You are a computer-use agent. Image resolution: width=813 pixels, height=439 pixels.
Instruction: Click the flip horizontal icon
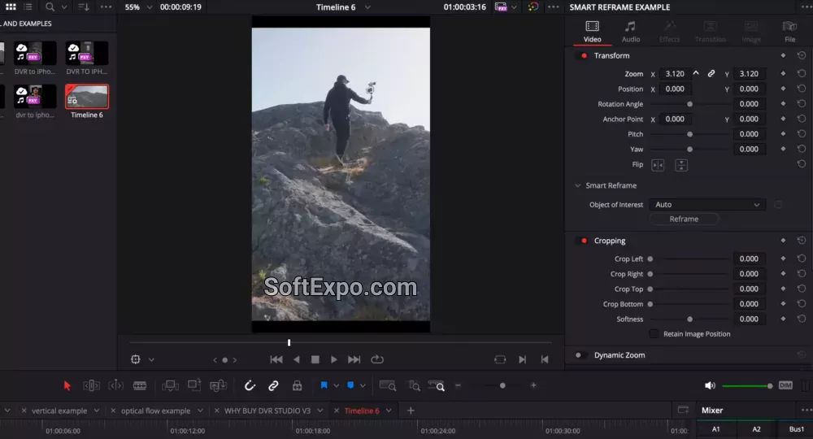click(658, 165)
